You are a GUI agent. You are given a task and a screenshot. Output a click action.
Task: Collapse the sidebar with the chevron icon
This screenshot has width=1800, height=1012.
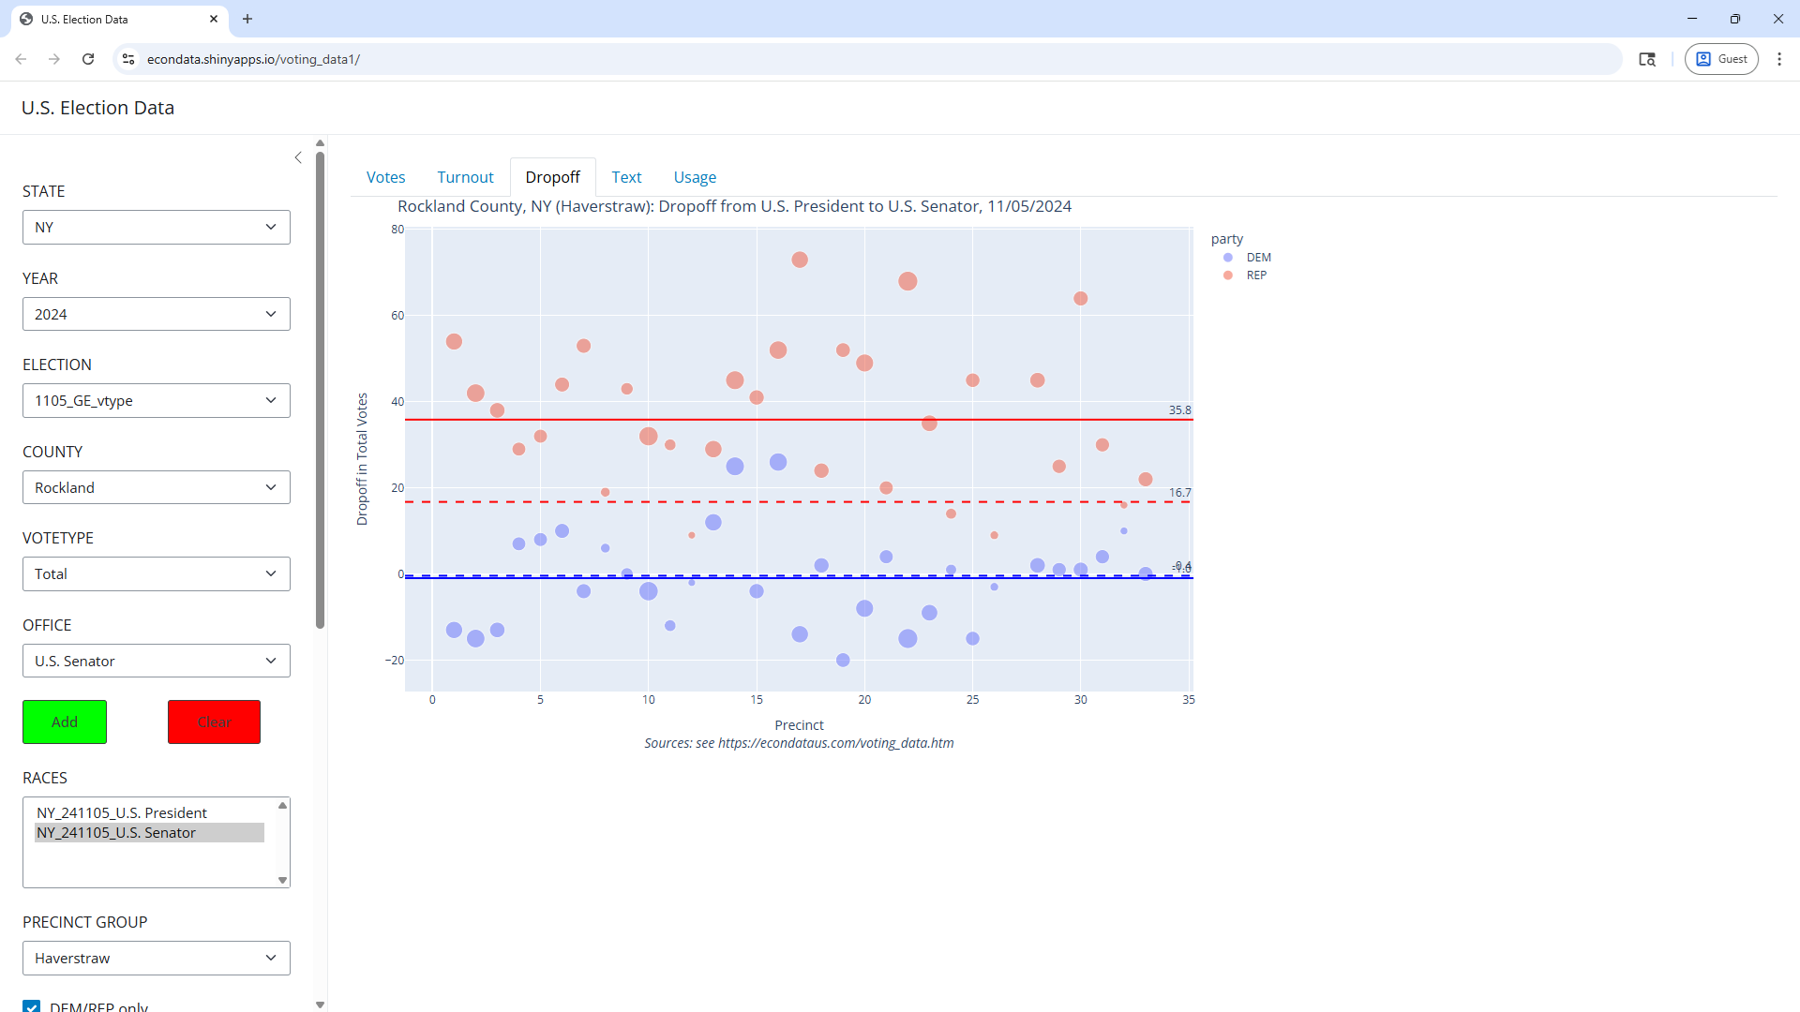click(298, 157)
